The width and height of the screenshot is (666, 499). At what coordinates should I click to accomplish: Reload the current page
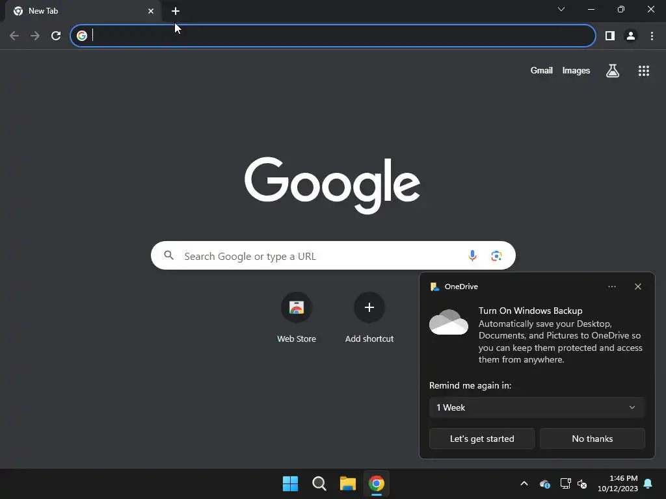click(x=56, y=36)
